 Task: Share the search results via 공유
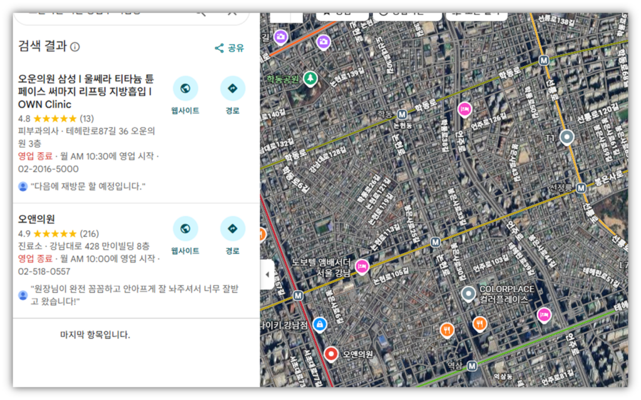pos(229,48)
